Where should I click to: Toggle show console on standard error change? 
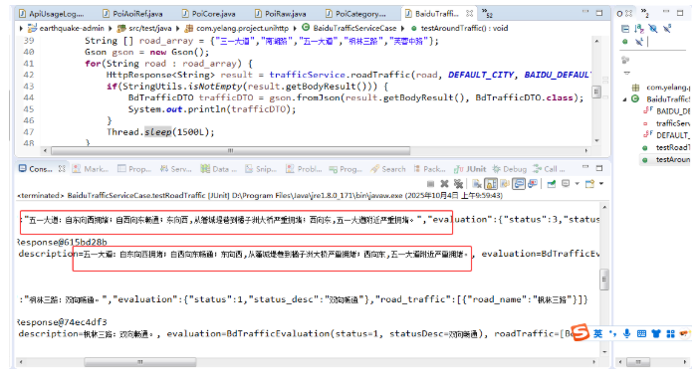533,184
